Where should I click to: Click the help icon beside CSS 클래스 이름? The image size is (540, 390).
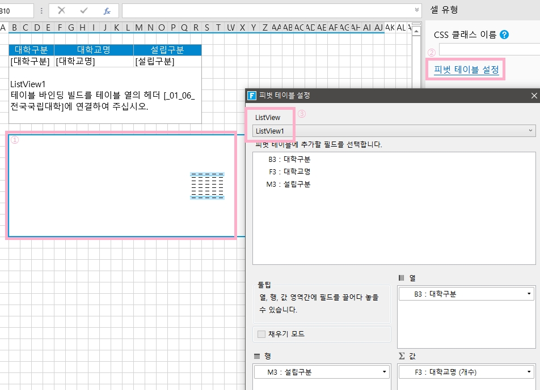(x=504, y=35)
